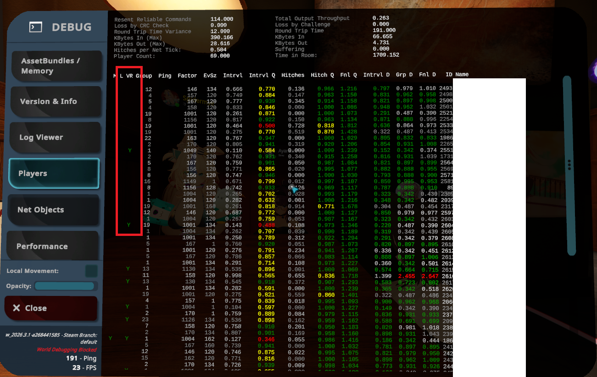597x377 pixels.
Task: Select the KBytes Out (Max) label
Action: point(140,44)
